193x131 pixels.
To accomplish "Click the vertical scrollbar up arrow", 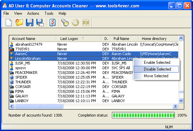I will pos(181,38).
